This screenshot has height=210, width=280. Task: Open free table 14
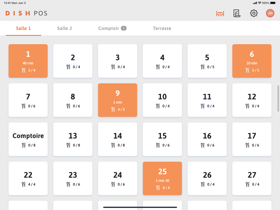click(118, 139)
